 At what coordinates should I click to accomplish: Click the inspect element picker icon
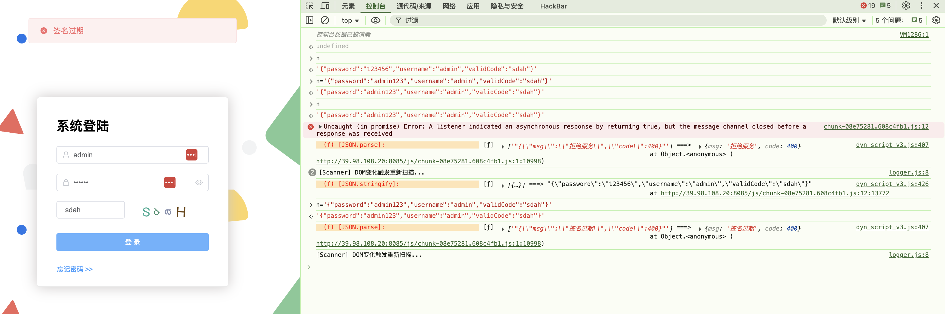(310, 6)
